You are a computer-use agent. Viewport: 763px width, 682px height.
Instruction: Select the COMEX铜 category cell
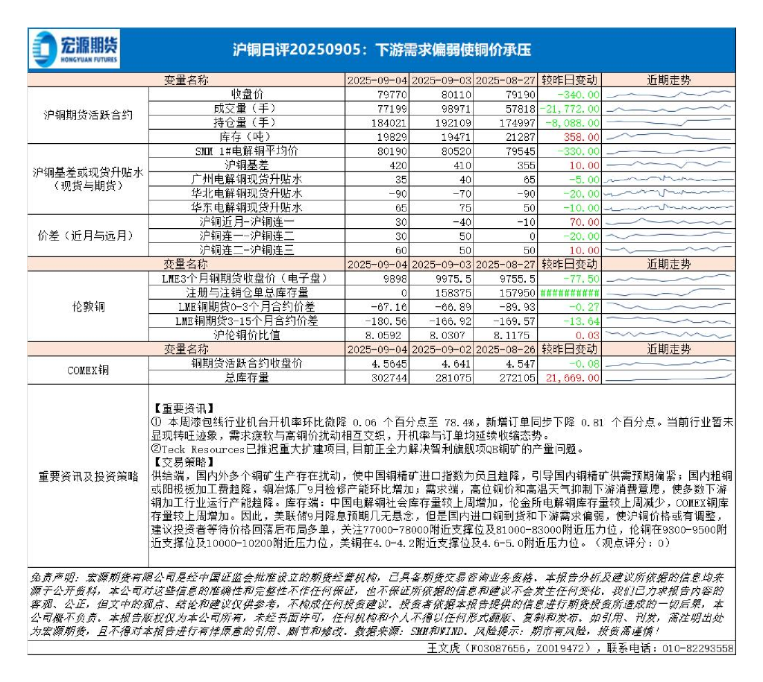pos(88,370)
